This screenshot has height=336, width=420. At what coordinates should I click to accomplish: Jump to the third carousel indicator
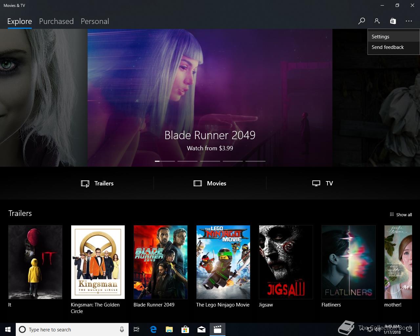pos(210,161)
